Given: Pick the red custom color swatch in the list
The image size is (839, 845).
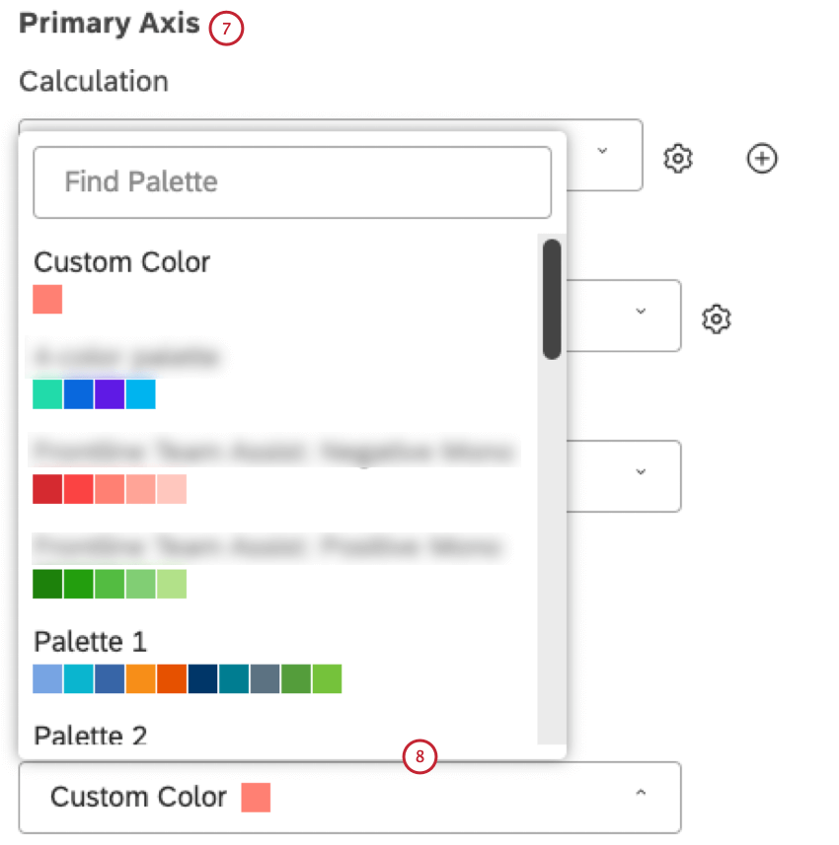Looking at the screenshot, I should [x=47, y=300].
